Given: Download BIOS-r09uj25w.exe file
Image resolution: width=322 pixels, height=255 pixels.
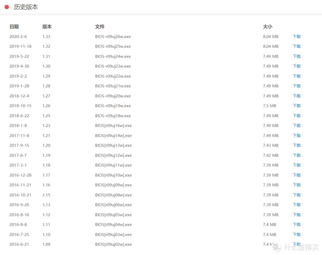Looking at the screenshot, I should pos(297,47).
